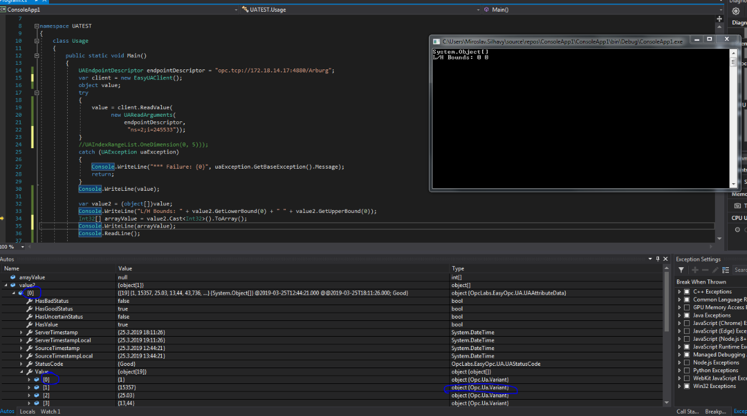Select the HasValue row in Autos

tap(333, 324)
